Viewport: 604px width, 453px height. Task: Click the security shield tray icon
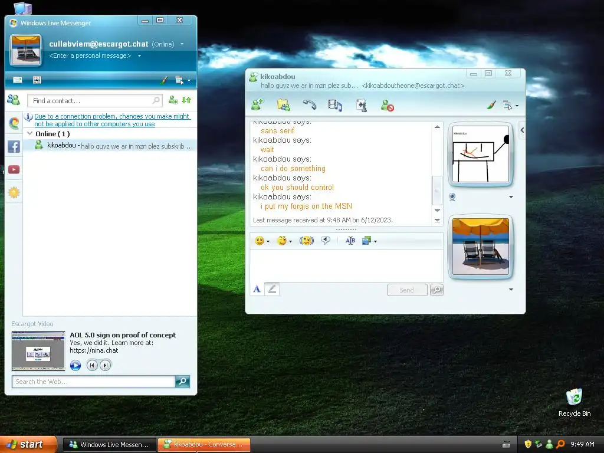[528, 444]
